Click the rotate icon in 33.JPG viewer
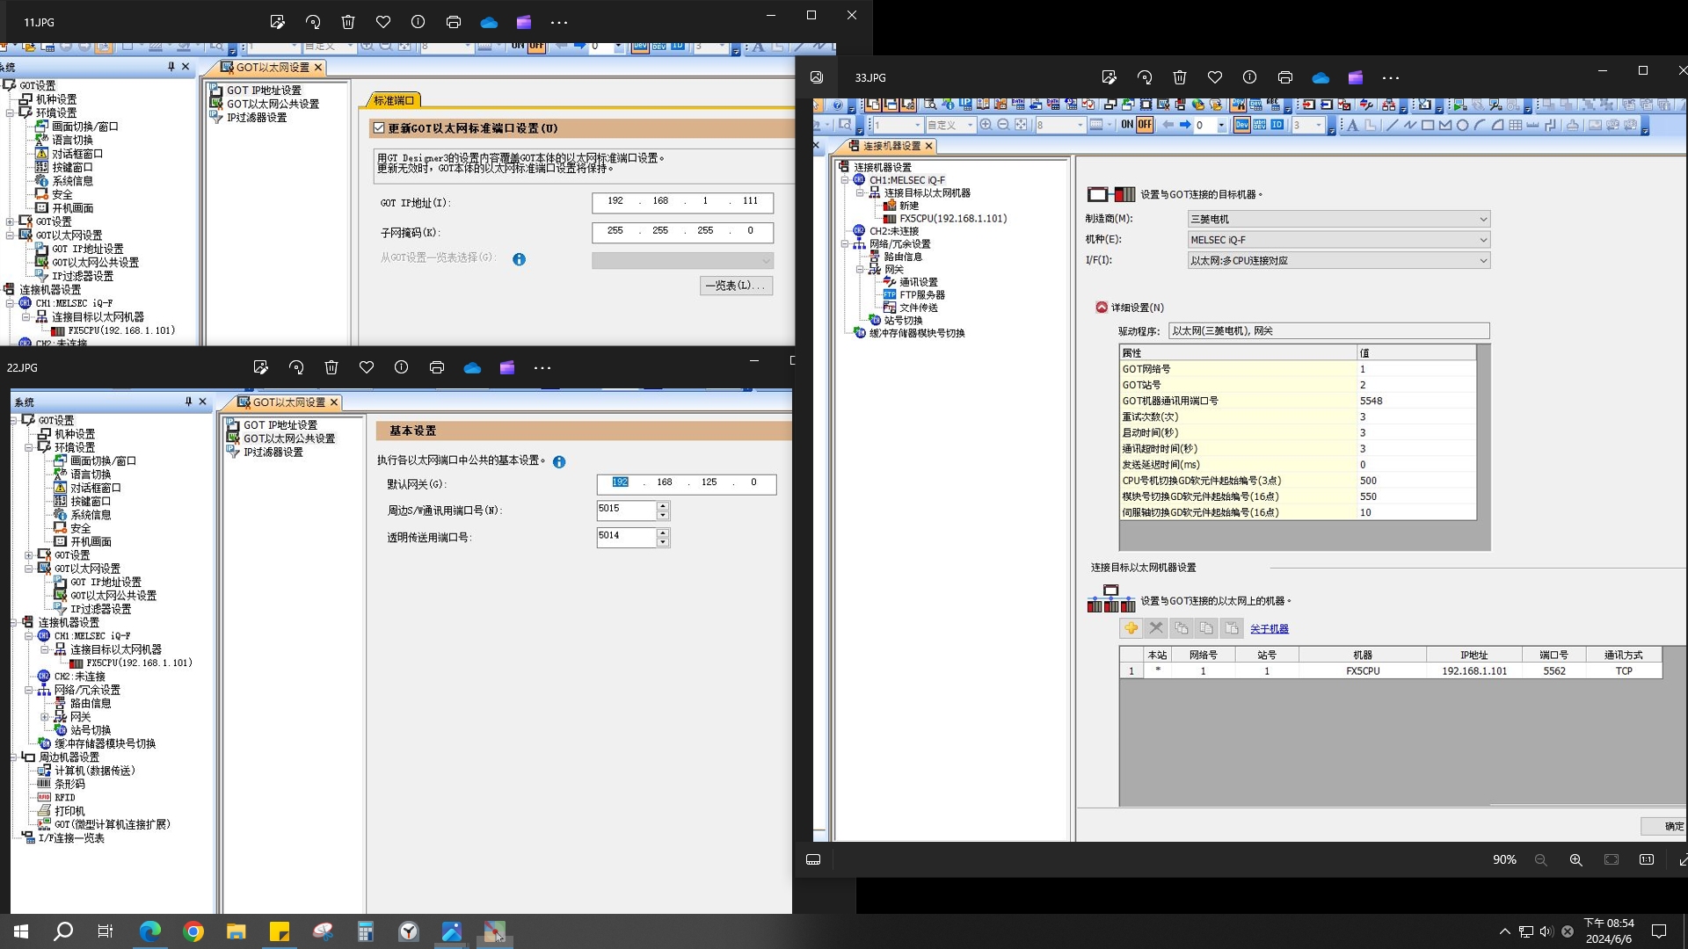This screenshot has height=949, width=1688. coord(1145,77)
